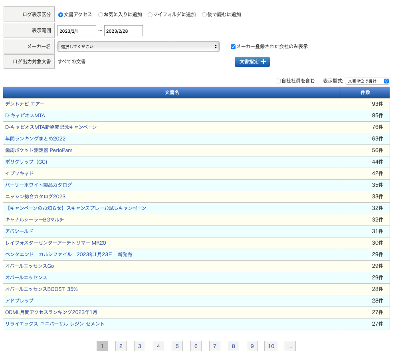Select the マイフォルダに追加 radio option
This screenshot has height=356, width=396.
(150, 15)
